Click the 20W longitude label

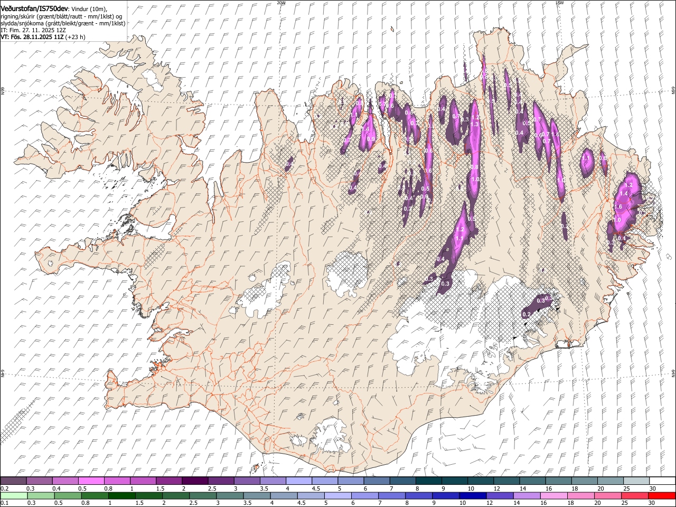[x=281, y=3]
